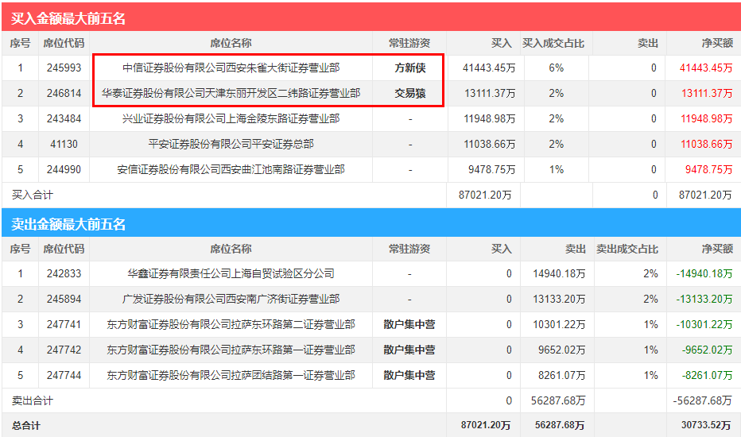The image size is (741, 437).
Task: Click the 6% buy ratio cell
Action: click(557, 68)
